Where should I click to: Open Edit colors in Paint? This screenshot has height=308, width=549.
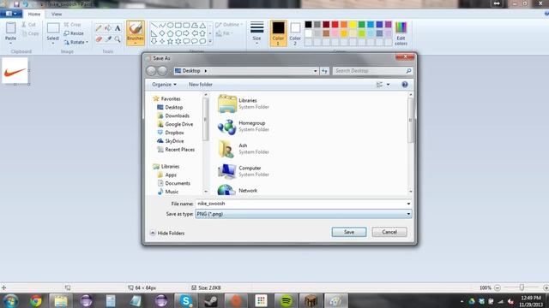(x=401, y=33)
